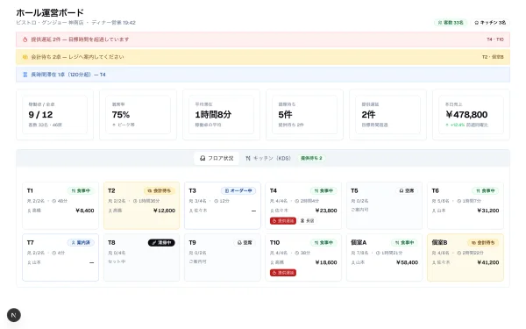This screenshot has width=526, height=329.
Task: Click the people icon in the 客数 33名 badge
Action: click(x=440, y=23)
